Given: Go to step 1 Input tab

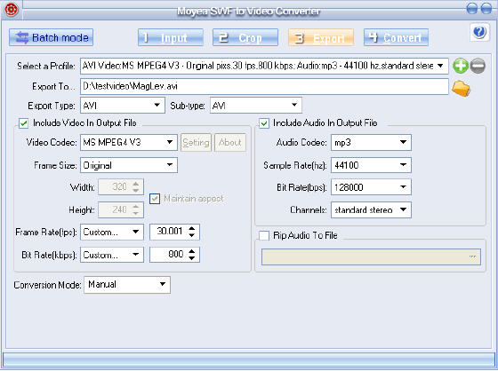Looking at the screenshot, I should pyautogui.click(x=171, y=37).
